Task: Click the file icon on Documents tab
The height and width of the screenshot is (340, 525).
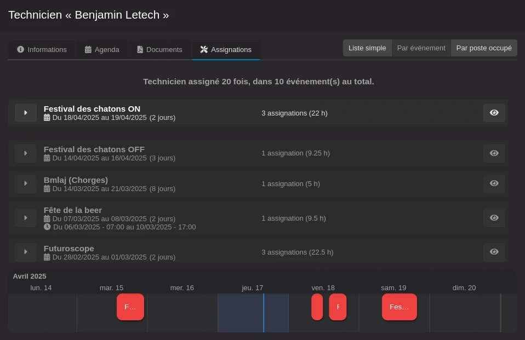Action: pyautogui.click(x=140, y=49)
